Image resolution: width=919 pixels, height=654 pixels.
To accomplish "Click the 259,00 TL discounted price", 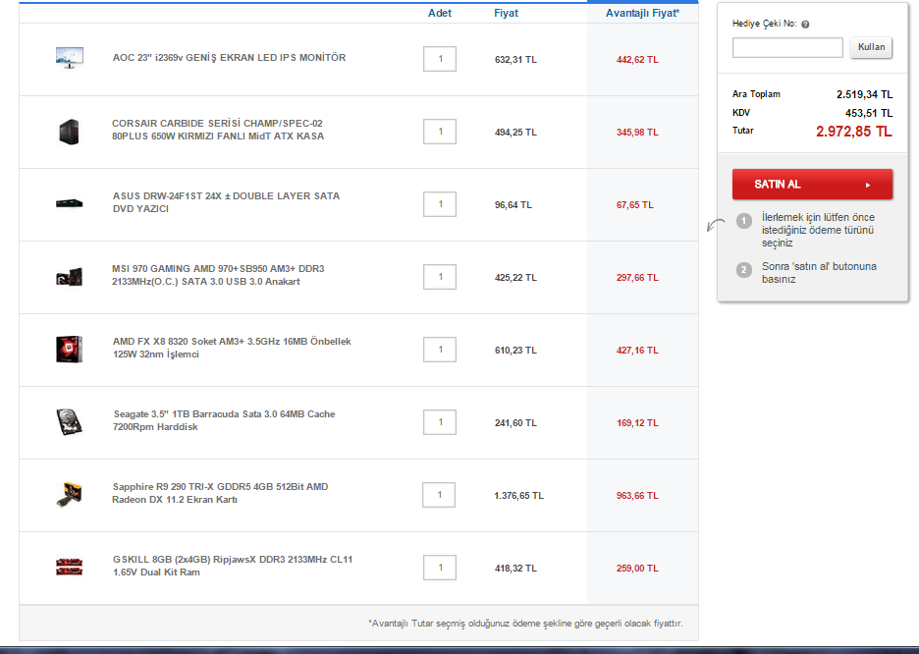I will 637,569.
